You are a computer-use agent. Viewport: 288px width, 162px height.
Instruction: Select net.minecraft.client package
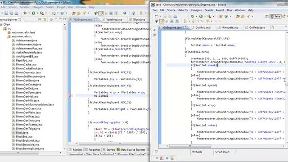[x=23, y=32]
